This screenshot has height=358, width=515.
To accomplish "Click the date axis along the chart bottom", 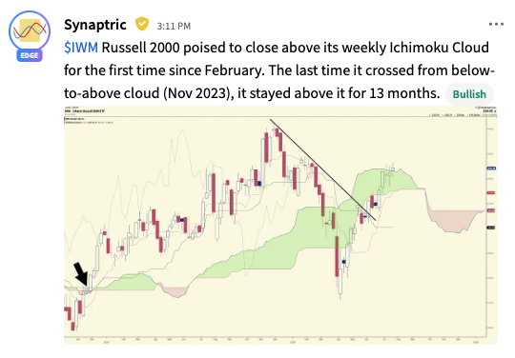I will [x=275, y=340].
